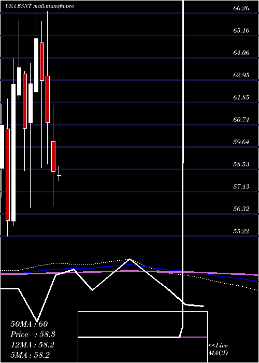Click the 50MA : 60 reading
Screen dimensions: 259x363
(29, 324)
